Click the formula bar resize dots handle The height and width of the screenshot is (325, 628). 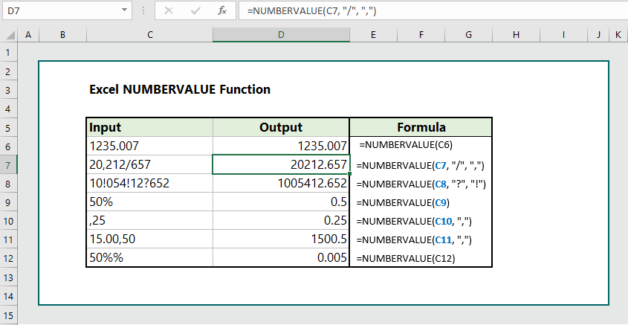143,11
